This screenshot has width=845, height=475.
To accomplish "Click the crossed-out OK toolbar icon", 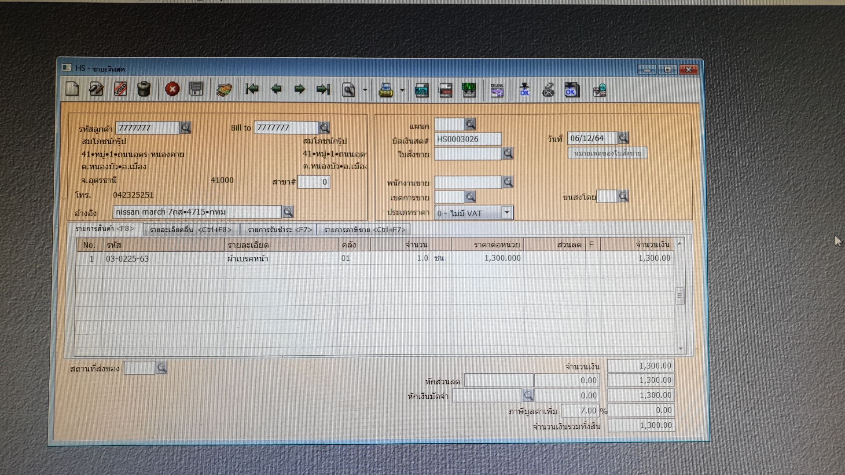I will [548, 90].
